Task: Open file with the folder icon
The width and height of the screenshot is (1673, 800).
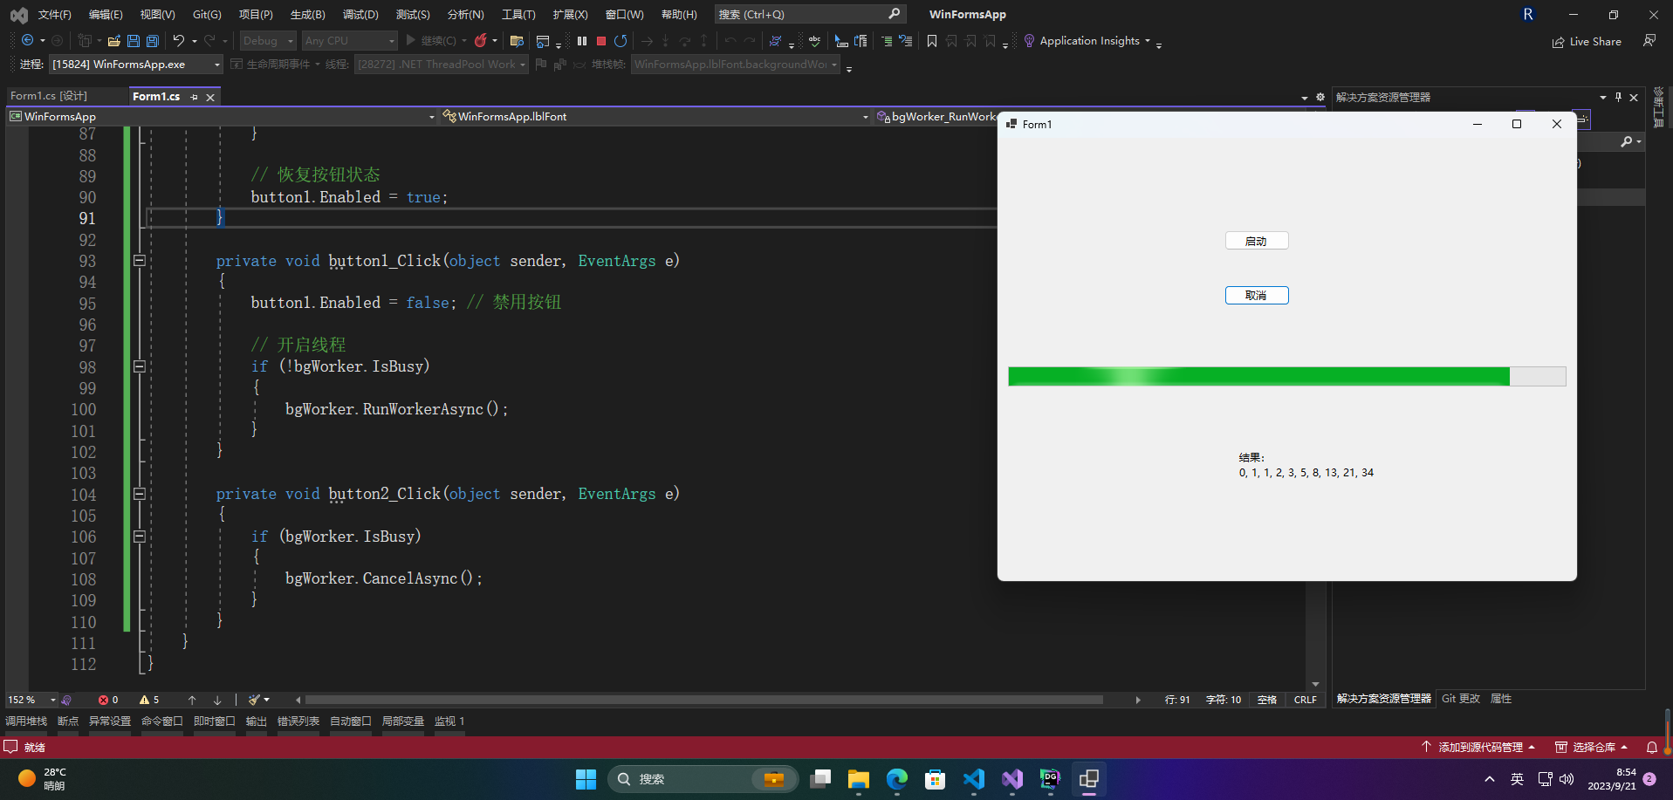Action: 114,41
